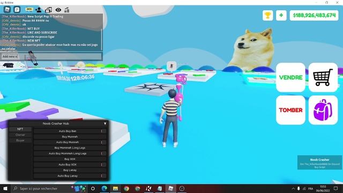Open the Windows Start menu
This screenshot has width=343, height=193.
pos(5,188)
